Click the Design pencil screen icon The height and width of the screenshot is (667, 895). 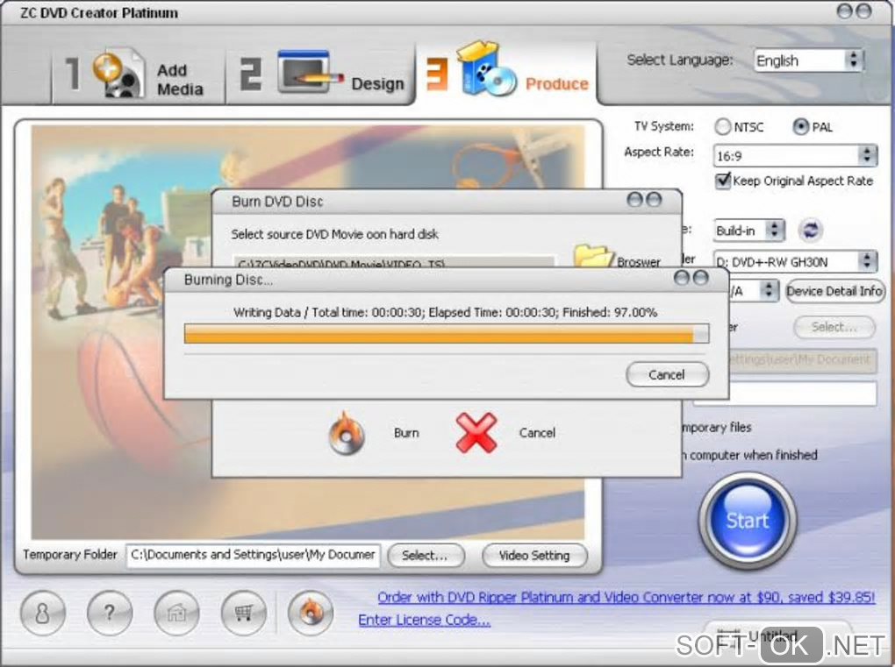click(310, 72)
